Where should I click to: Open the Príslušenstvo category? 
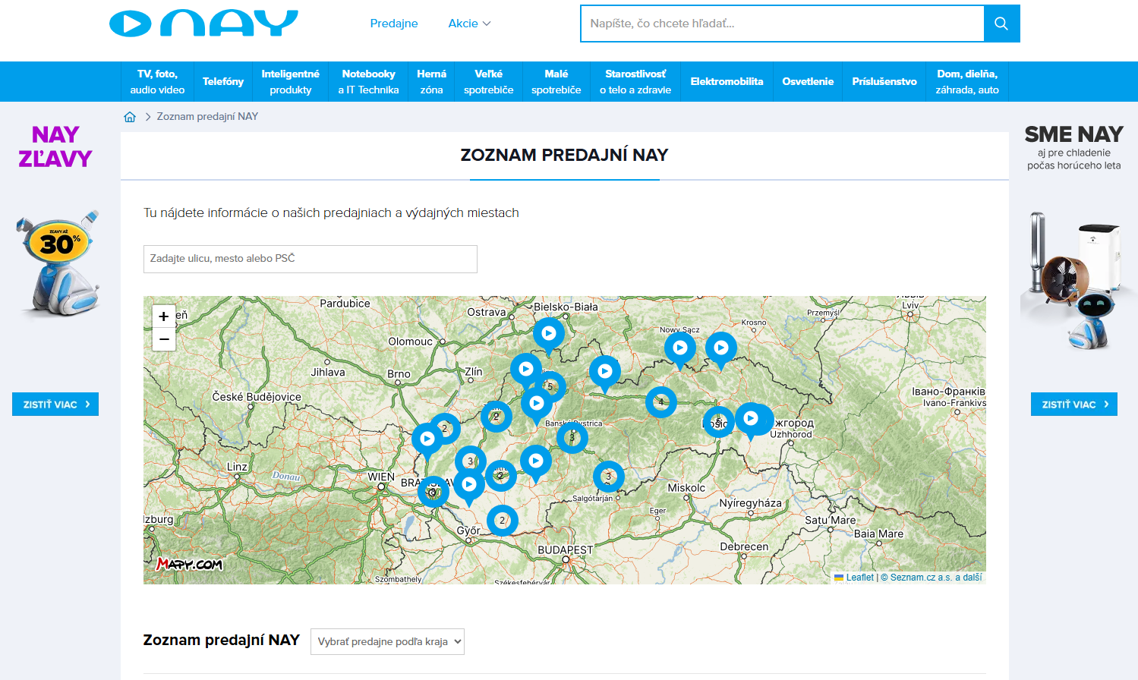(884, 81)
